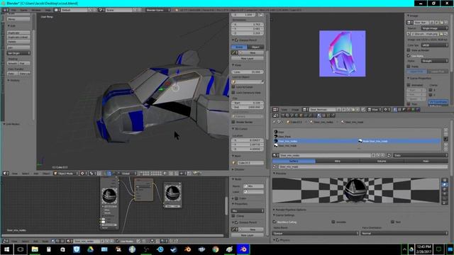Screen dimensions: 454x255
Task: Select the Object grease pencil source
Action: click(x=255, y=47)
